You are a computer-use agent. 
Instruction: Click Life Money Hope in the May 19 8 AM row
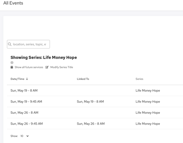point(148,90)
